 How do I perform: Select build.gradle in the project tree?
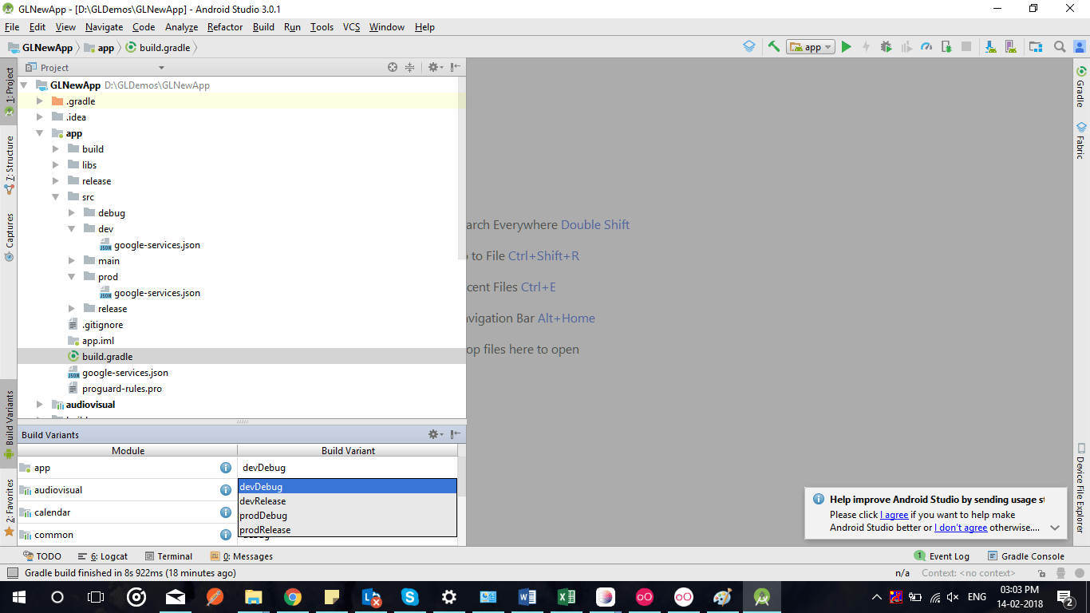tap(107, 357)
